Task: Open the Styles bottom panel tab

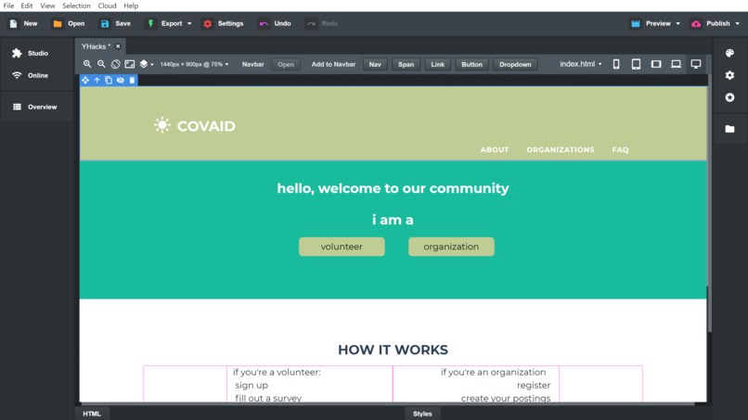Action: pos(422,414)
